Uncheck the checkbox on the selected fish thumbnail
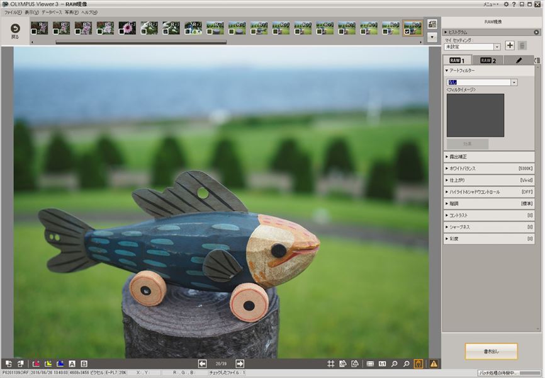This screenshot has width=545, height=378. pos(407,31)
